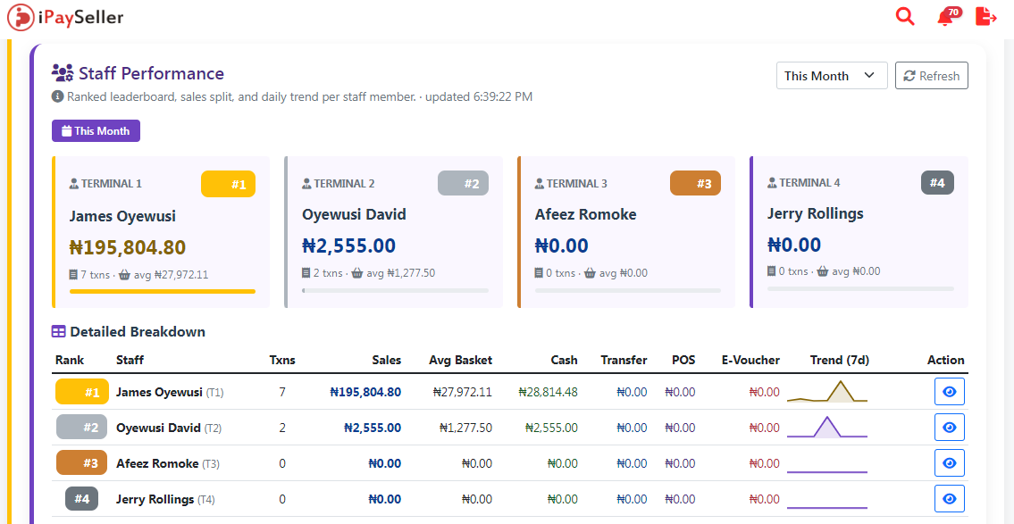Click the ₦28,814.48 cash value
1014x524 pixels.
coord(548,392)
